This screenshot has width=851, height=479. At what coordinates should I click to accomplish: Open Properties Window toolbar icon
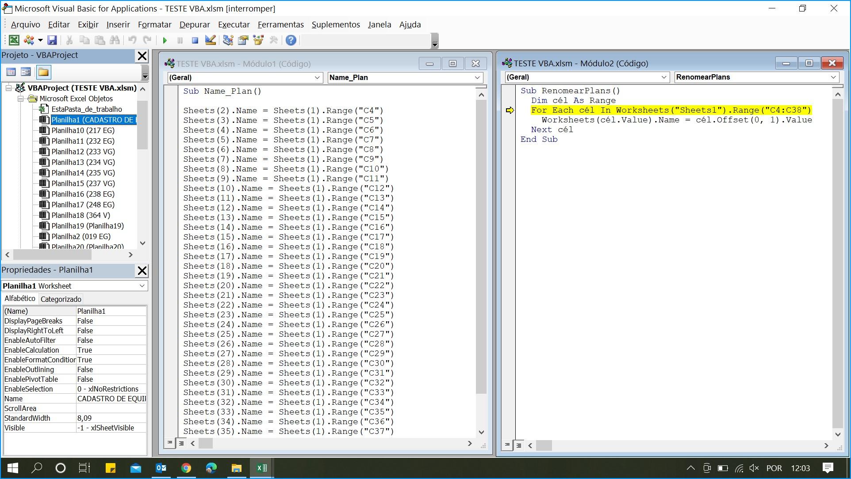243,40
